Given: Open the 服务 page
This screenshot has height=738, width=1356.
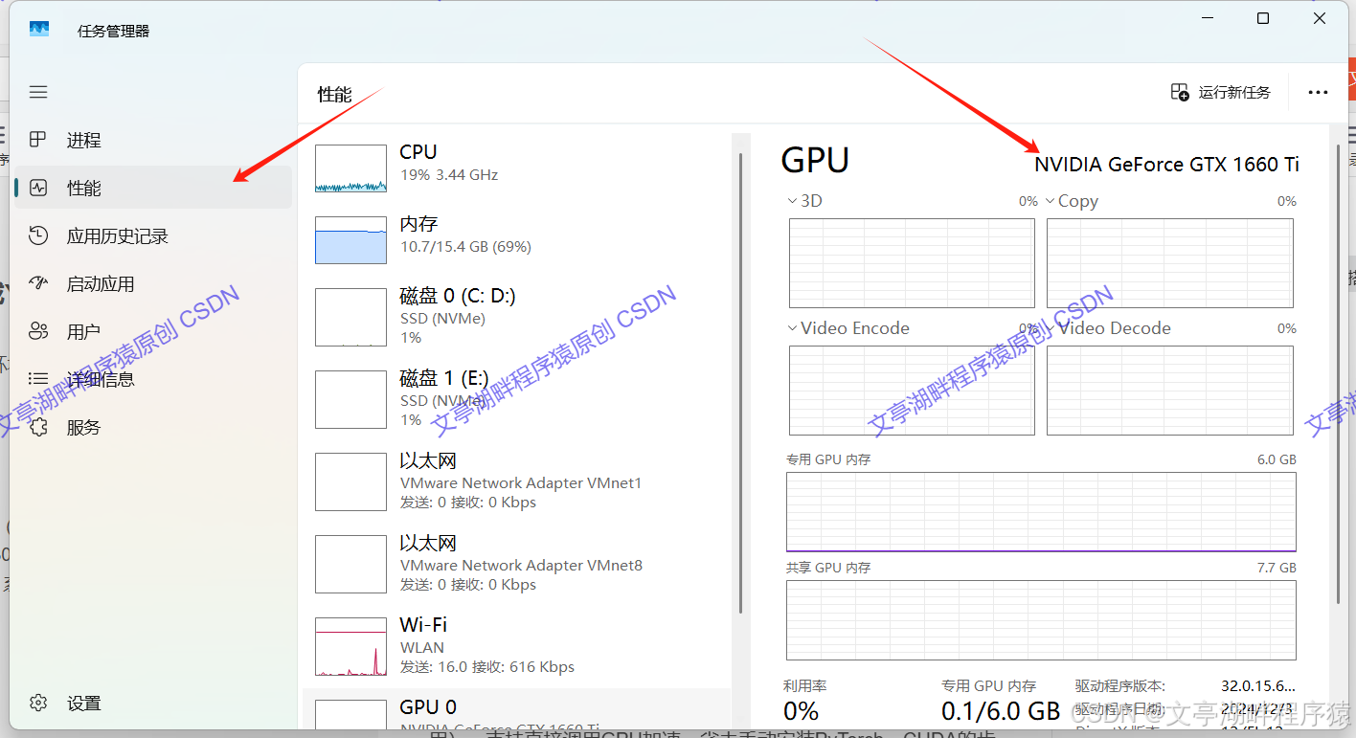Looking at the screenshot, I should (153, 427).
